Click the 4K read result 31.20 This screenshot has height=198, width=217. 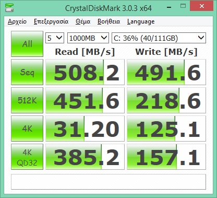[85, 129]
